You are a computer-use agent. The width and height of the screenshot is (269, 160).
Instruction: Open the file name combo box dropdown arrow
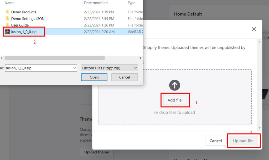(x=75, y=68)
